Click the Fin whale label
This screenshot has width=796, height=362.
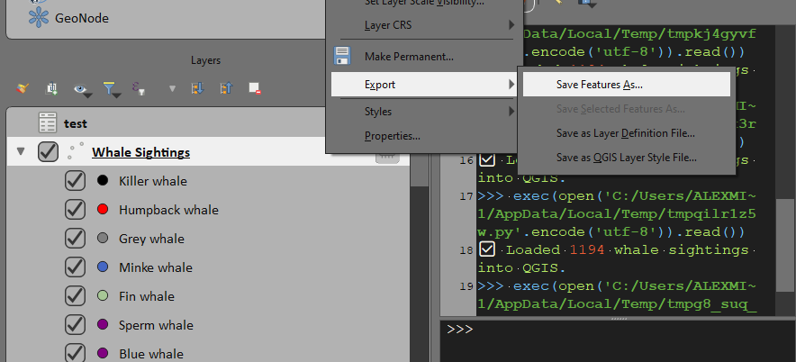coord(146,296)
